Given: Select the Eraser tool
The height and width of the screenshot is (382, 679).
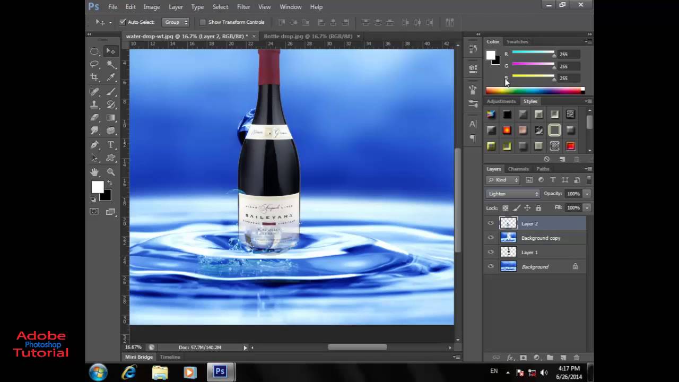Looking at the screenshot, I should [94, 118].
